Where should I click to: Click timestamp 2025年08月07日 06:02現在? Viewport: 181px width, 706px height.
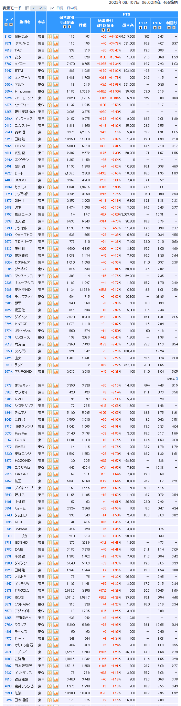[x=134, y=2]
